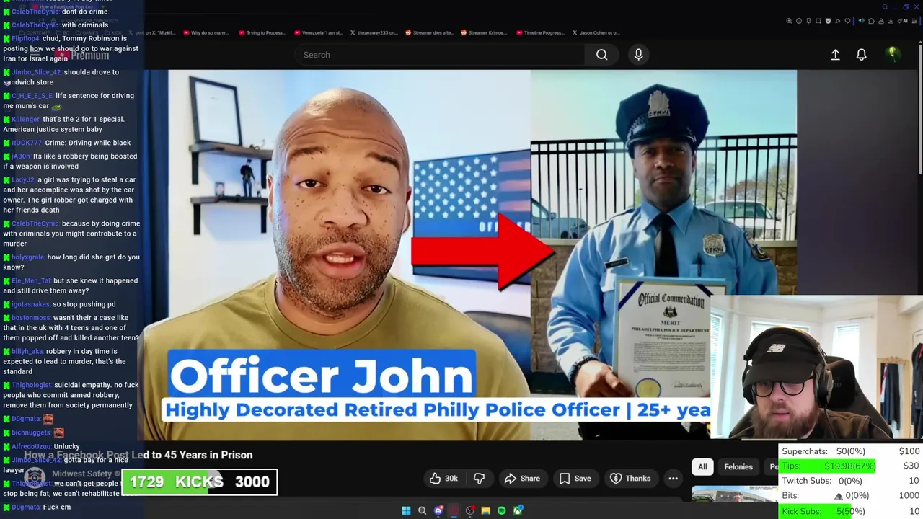923x519 pixels.
Task: Open Discord from the taskbar
Action: click(438, 510)
